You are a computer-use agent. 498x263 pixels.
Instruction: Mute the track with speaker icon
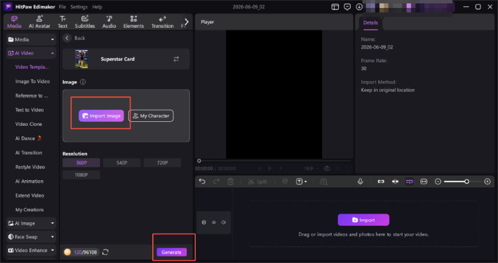224,222
